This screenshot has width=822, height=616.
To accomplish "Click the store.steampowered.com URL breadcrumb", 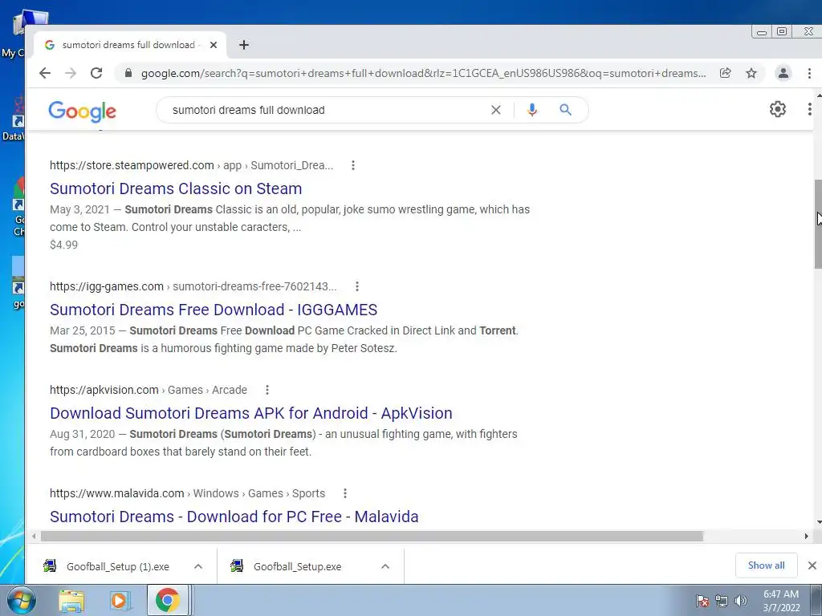I will [x=191, y=165].
